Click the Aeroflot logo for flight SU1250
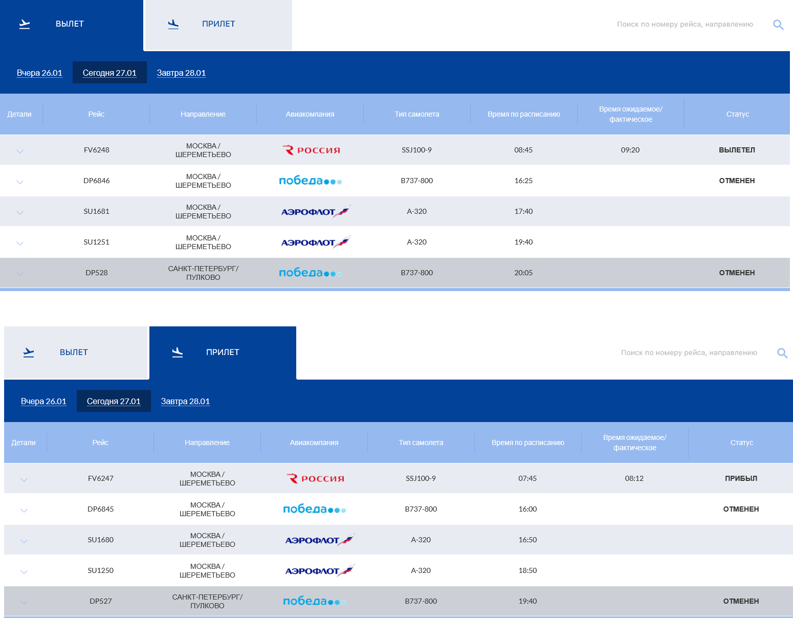This screenshot has width=793, height=619. pos(319,570)
